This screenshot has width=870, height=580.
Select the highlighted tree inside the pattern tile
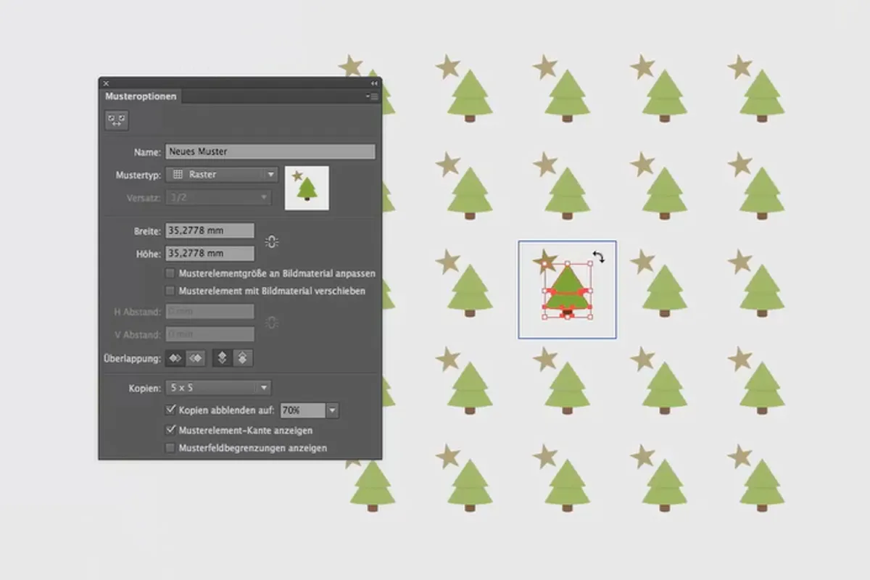click(x=568, y=291)
